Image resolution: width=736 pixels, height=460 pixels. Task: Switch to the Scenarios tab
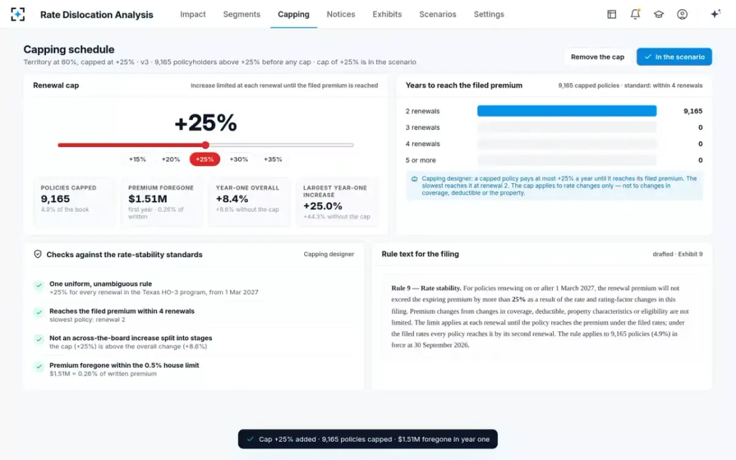(438, 14)
